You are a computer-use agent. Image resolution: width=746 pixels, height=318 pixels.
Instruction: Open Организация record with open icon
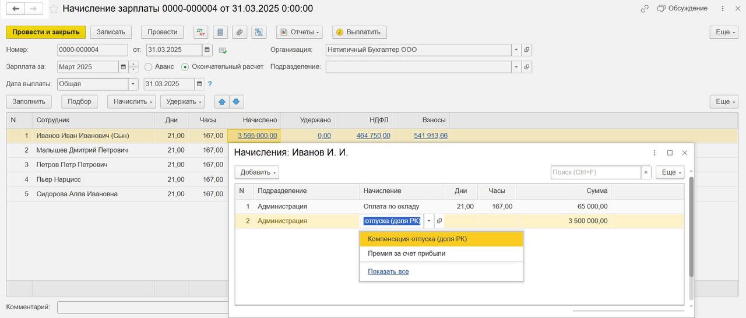pyautogui.click(x=527, y=50)
